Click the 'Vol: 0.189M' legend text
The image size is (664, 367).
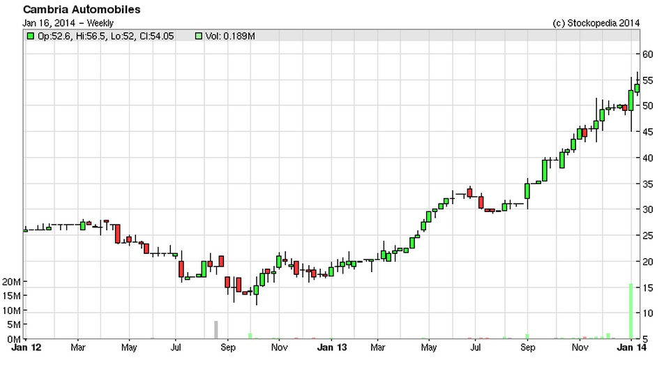[230, 36]
